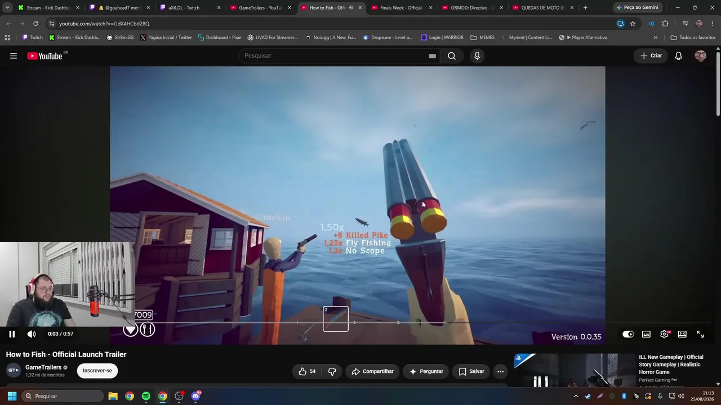Open the GameTrailers channel name link
Image resolution: width=721 pixels, height=405 pixels.
(x=43, y=367)
